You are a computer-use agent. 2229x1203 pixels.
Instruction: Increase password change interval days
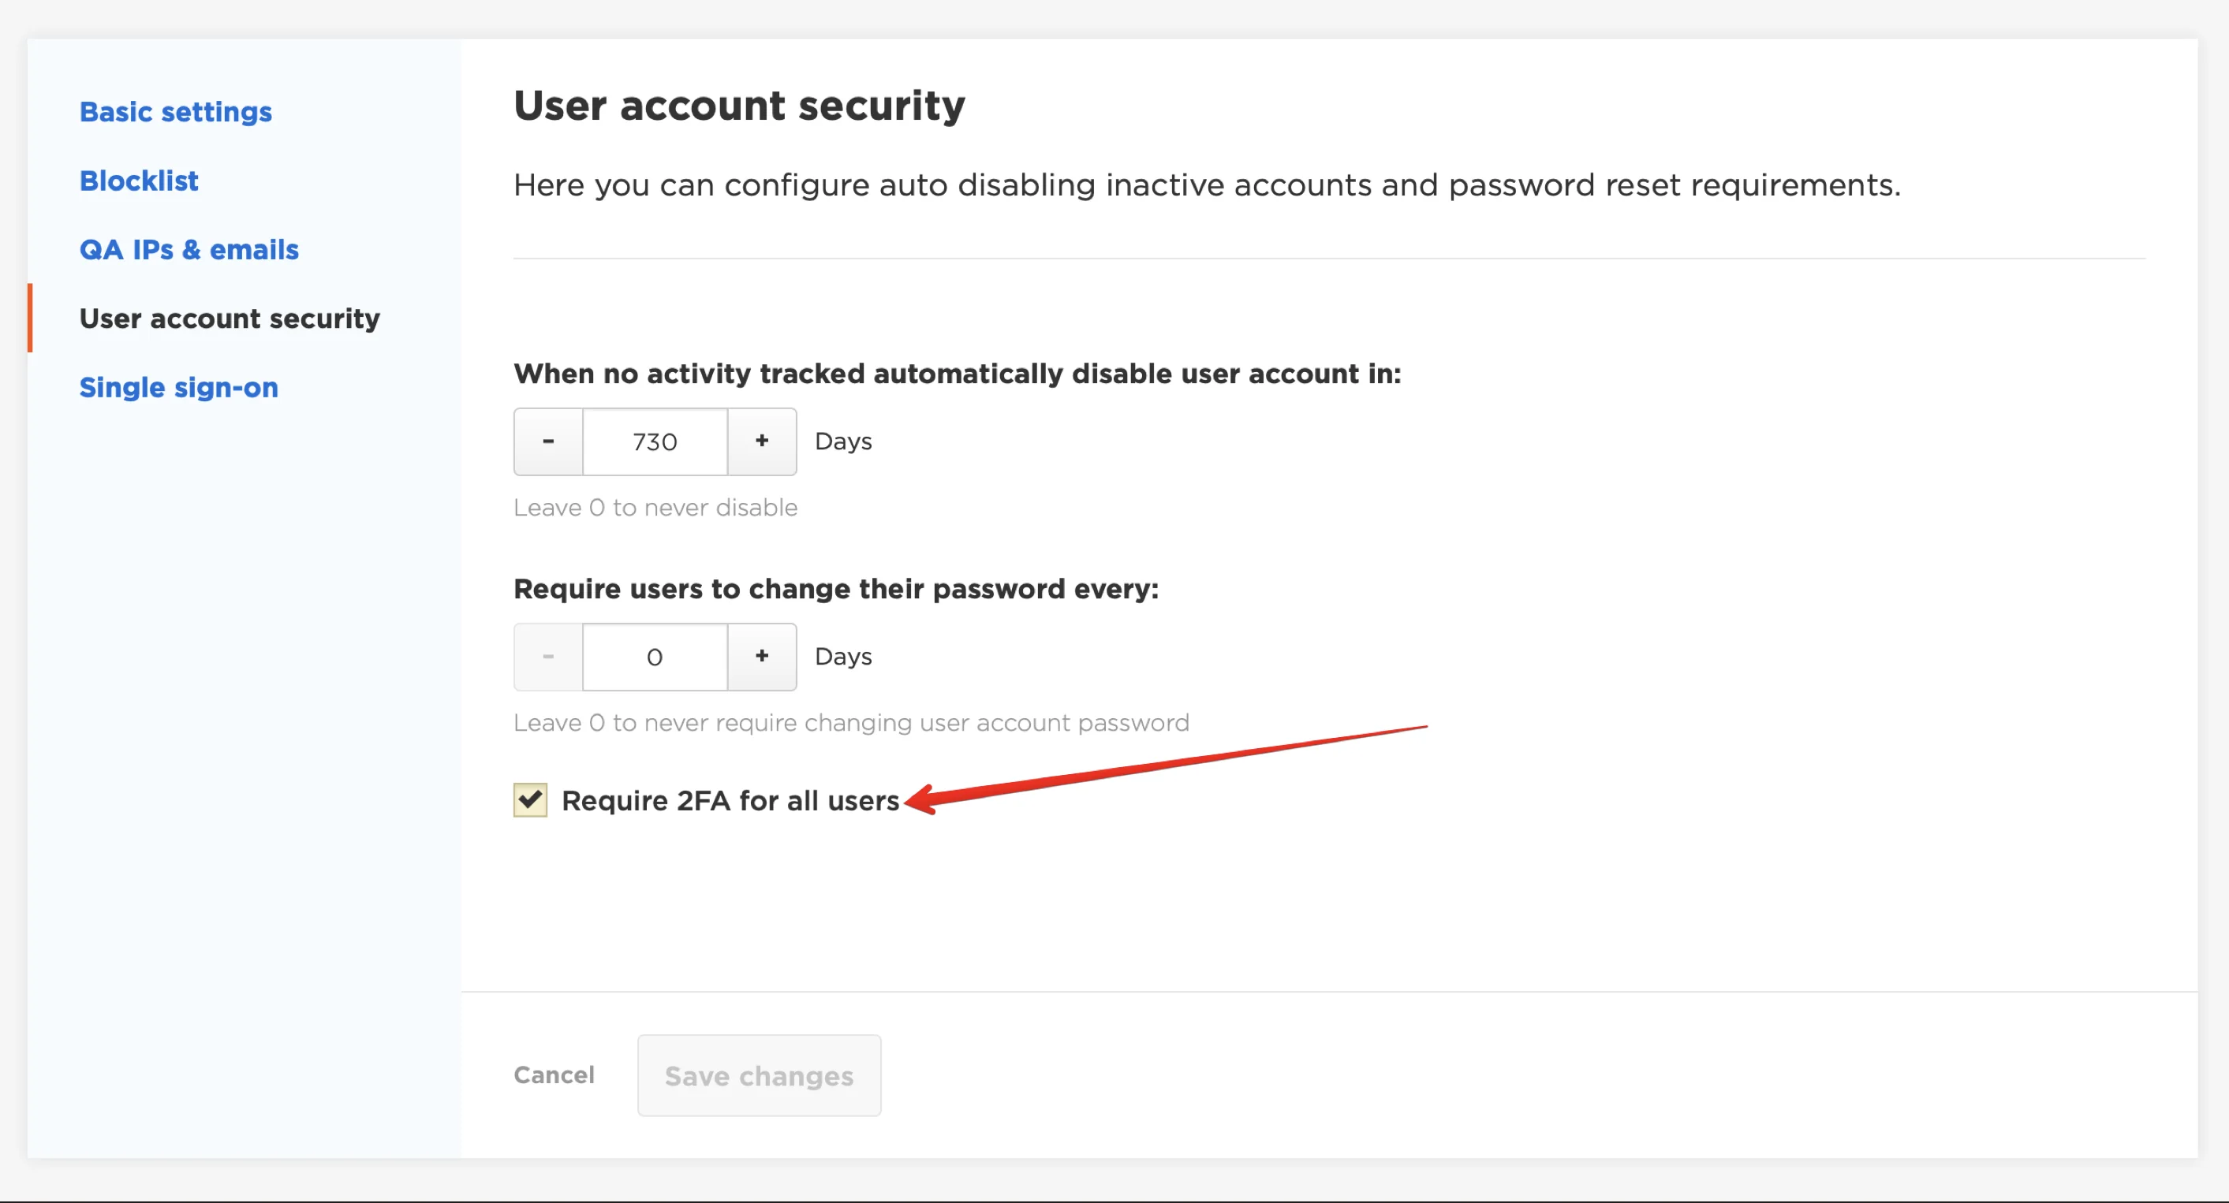(x=761, y=657)
